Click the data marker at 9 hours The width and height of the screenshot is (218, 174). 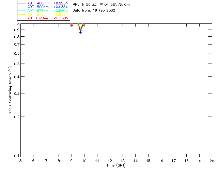click(72, 25)
